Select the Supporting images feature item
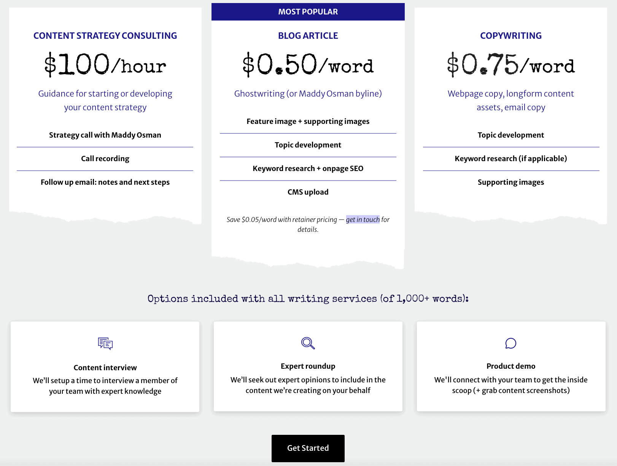The width and height of the screenshot is (617, 466). tap(511, 182)
